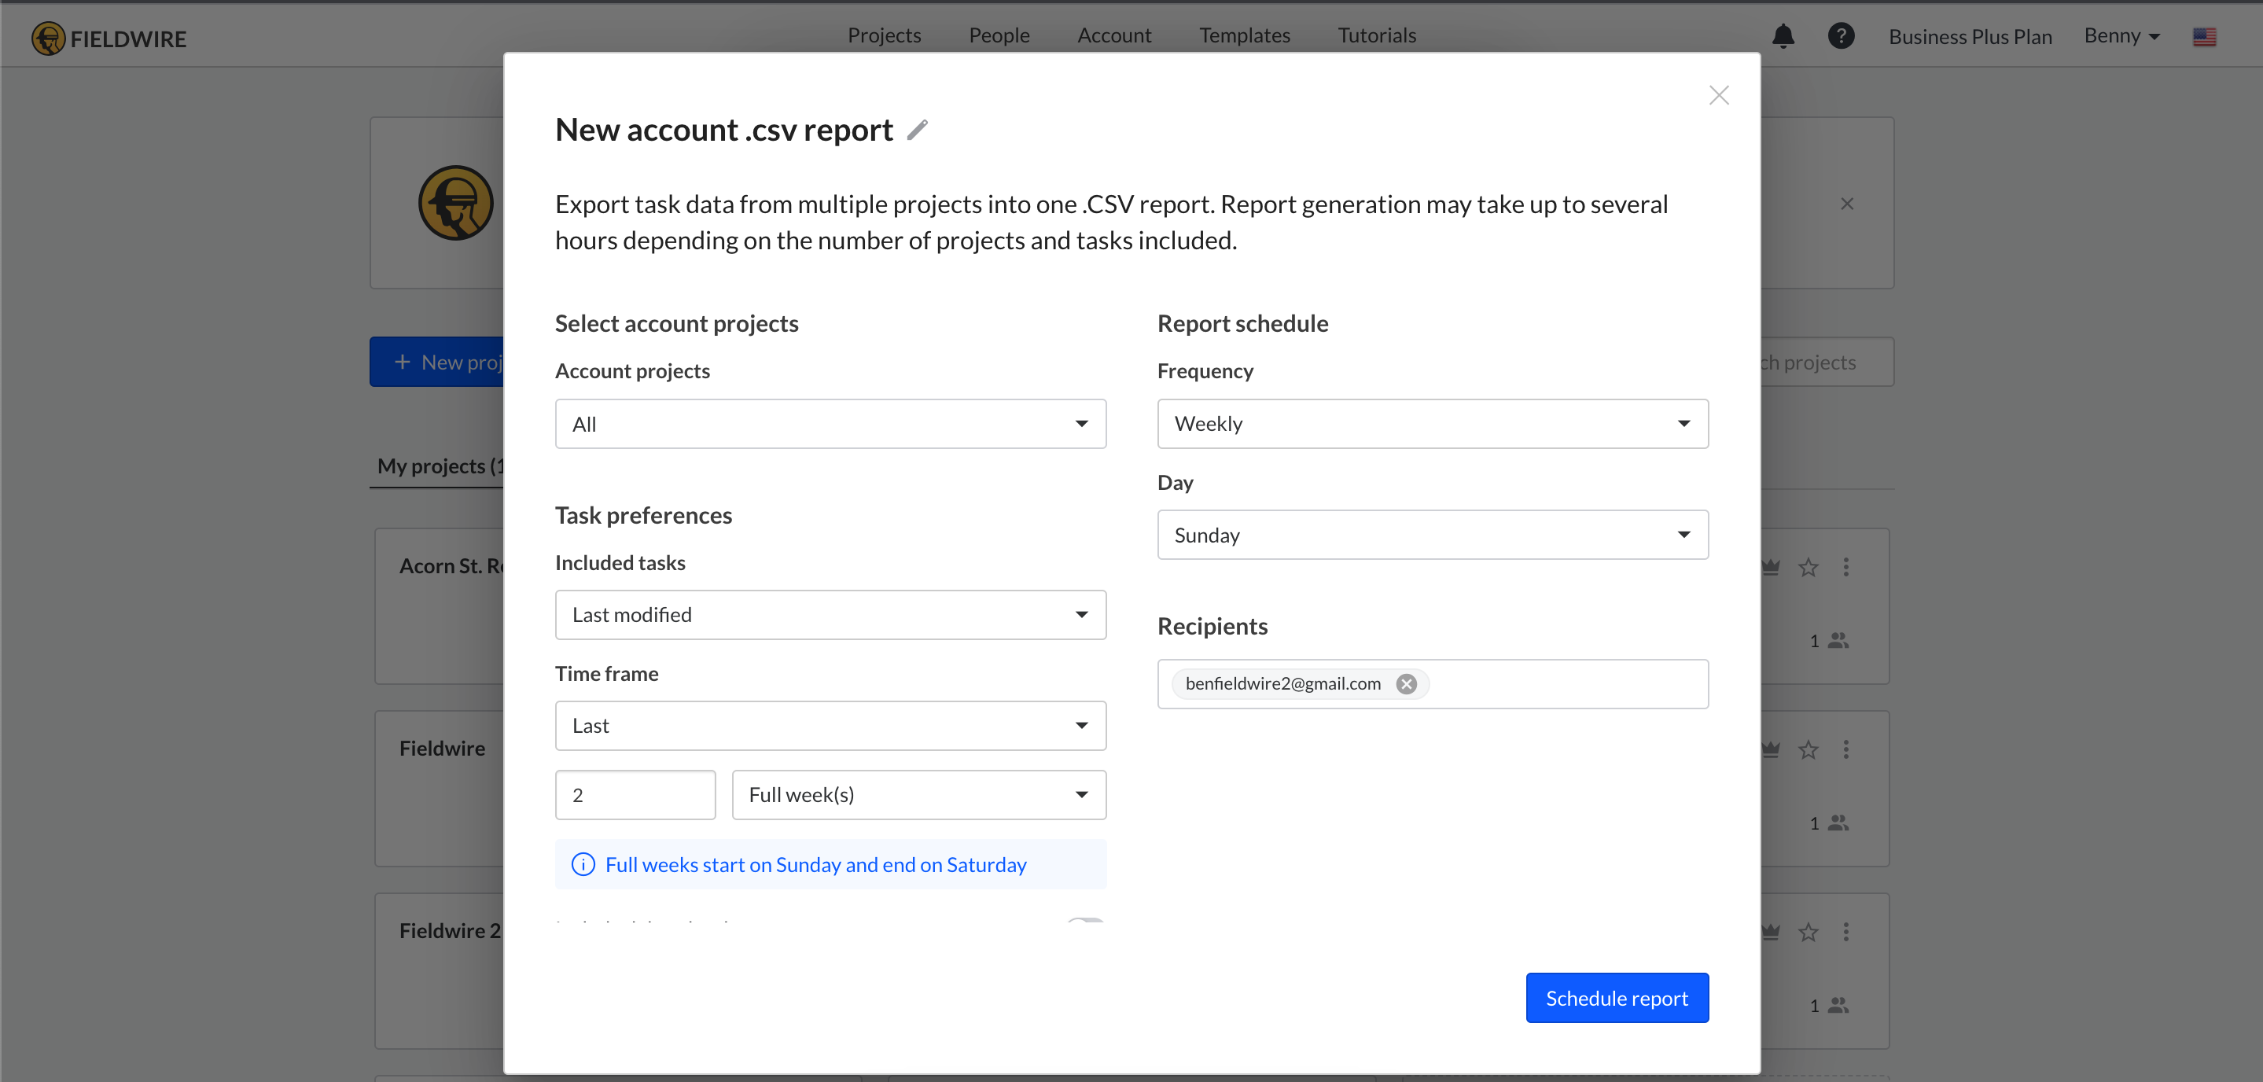Screen dimensions: 2263x1082
Task: Click the US flag language icon
Action: coord(2204,37)
